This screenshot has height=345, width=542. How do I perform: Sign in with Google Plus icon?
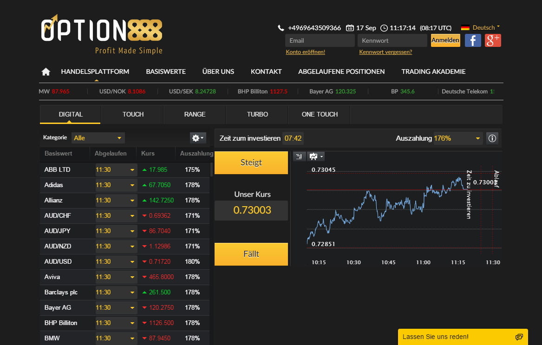pos(493,40)
